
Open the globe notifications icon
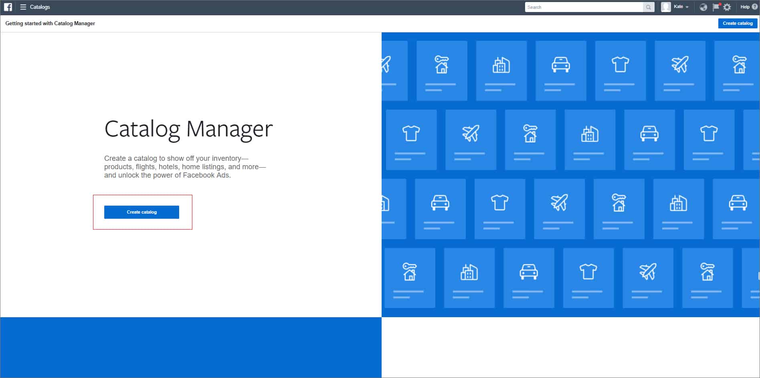(x=703, y=7)
